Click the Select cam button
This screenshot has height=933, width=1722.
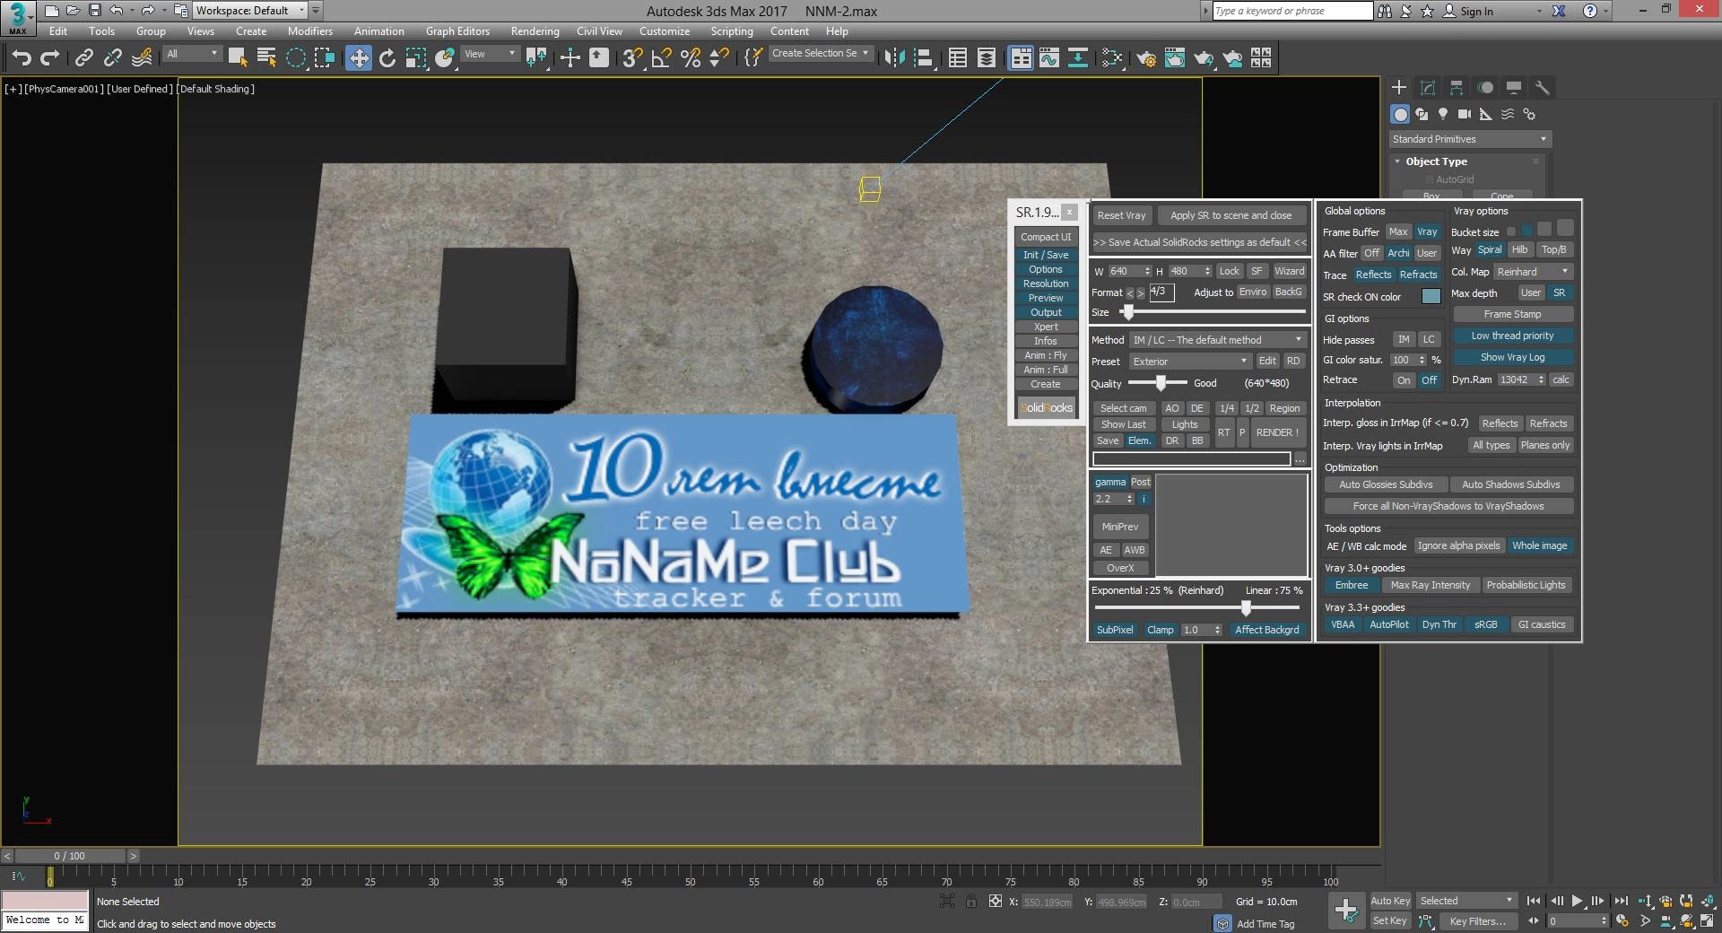tap(1123, 408)
